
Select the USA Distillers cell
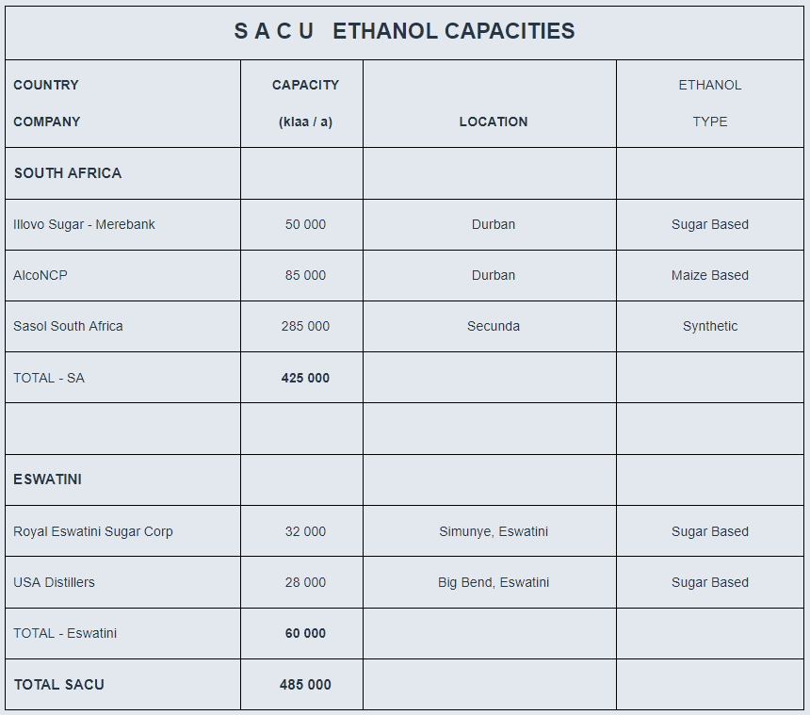123,582
